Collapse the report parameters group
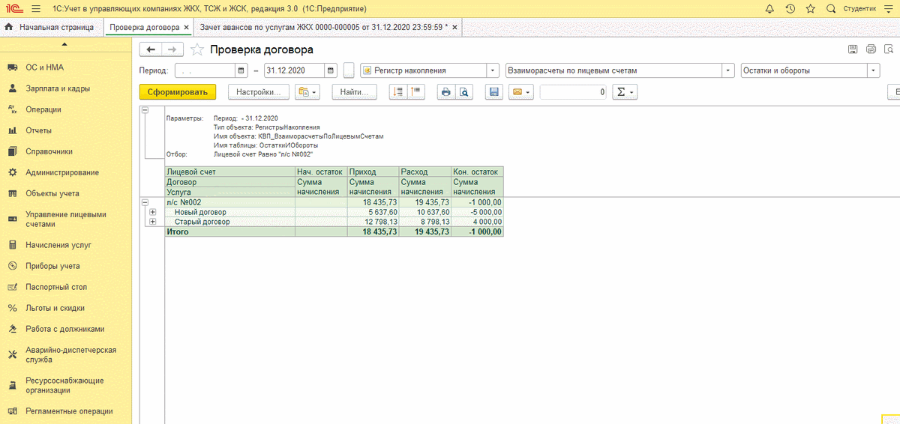 coord(145,110)
